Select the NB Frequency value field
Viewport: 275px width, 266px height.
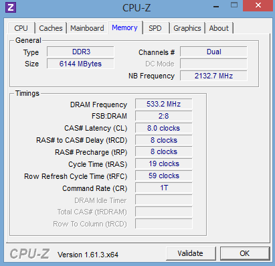pyautogui.click(x=213, y=76)
